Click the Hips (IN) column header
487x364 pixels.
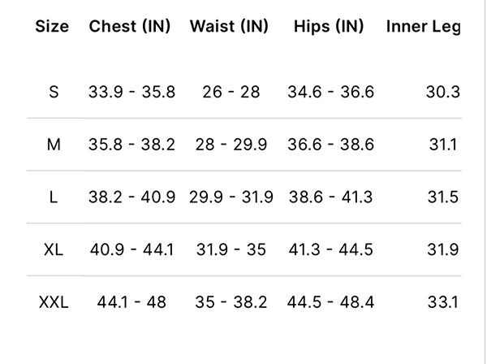pos(329,26)
